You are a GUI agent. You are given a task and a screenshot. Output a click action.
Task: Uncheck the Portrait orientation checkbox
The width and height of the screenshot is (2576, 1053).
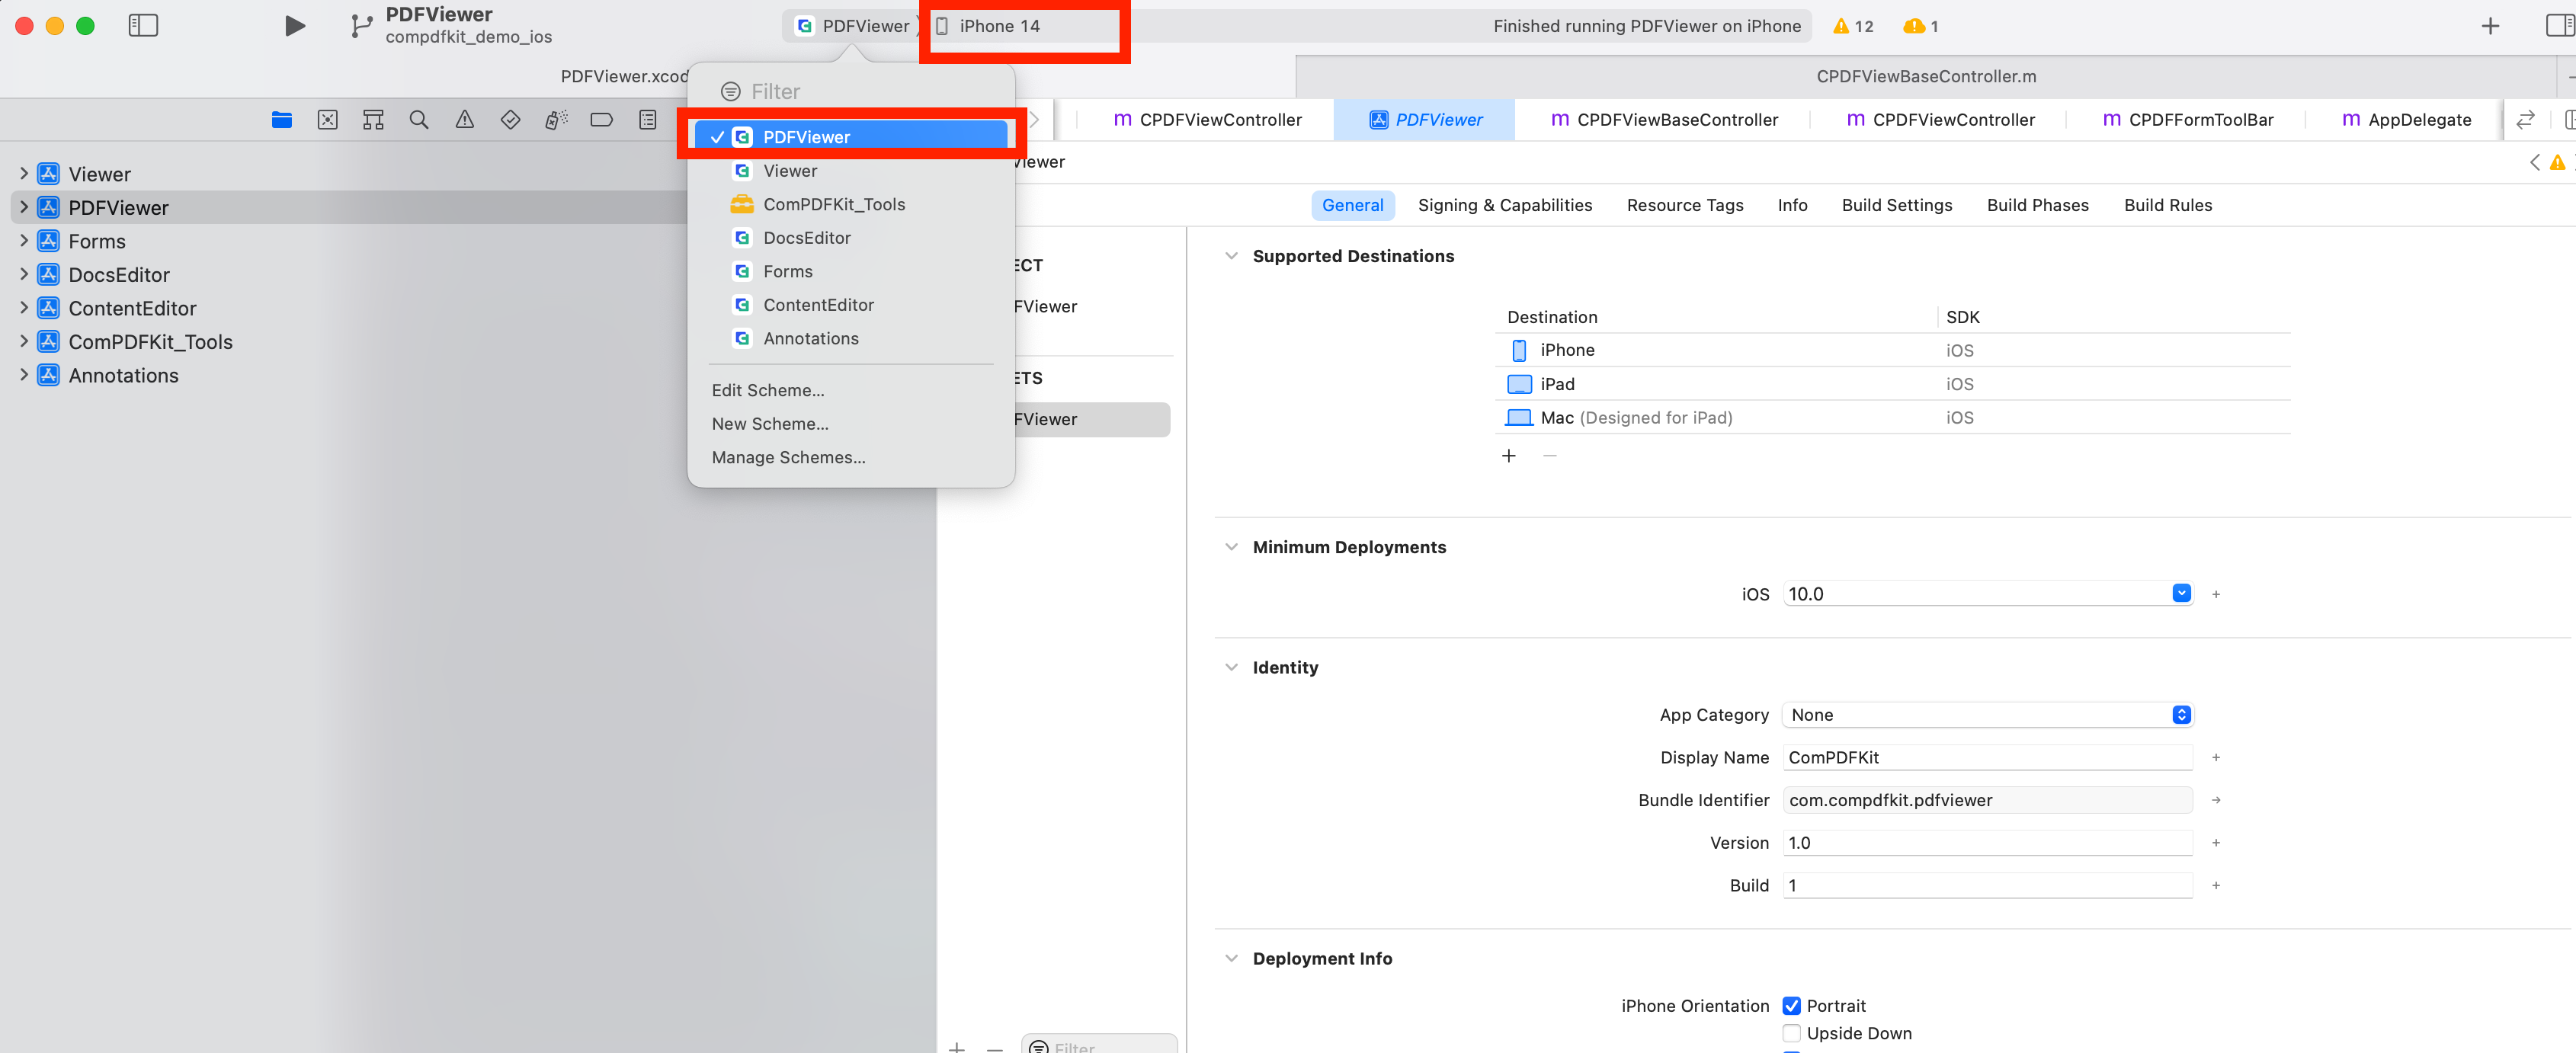point(1792,1006)
